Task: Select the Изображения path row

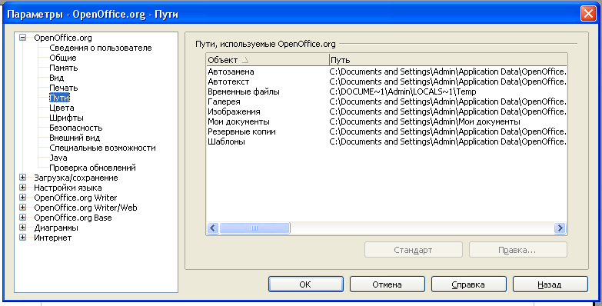Action: (386, 111)
